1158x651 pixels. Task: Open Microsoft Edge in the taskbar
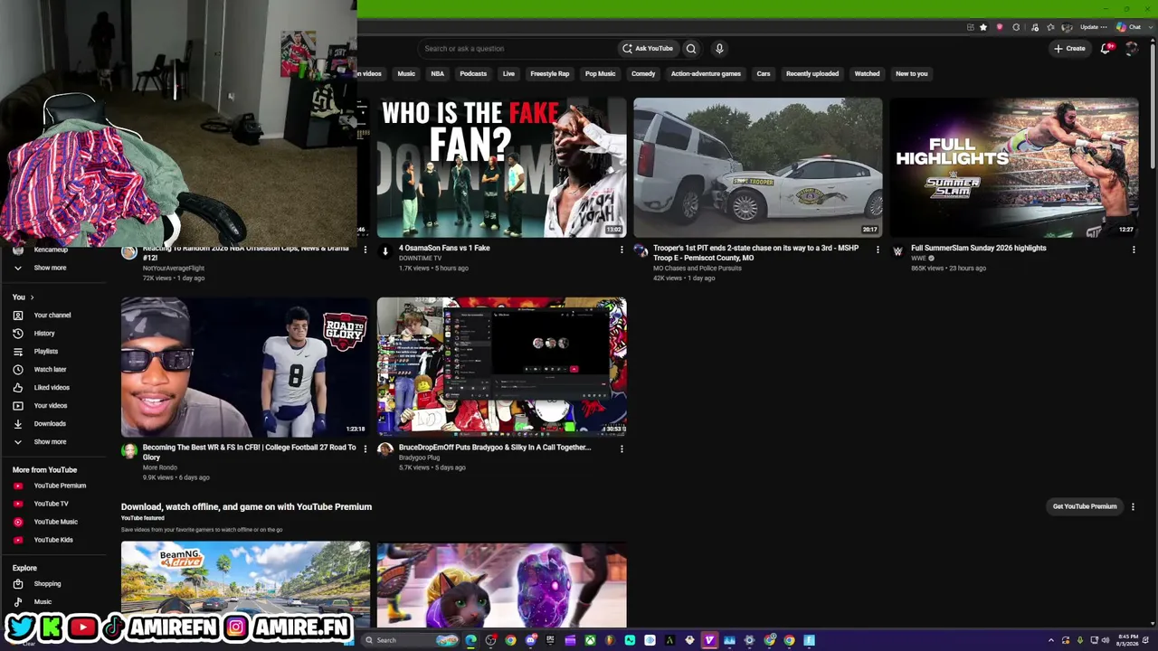470,641
